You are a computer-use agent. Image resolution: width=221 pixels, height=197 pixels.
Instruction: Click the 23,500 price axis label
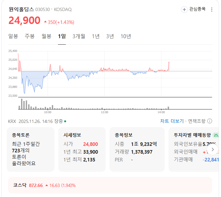[x=13, y=96]
